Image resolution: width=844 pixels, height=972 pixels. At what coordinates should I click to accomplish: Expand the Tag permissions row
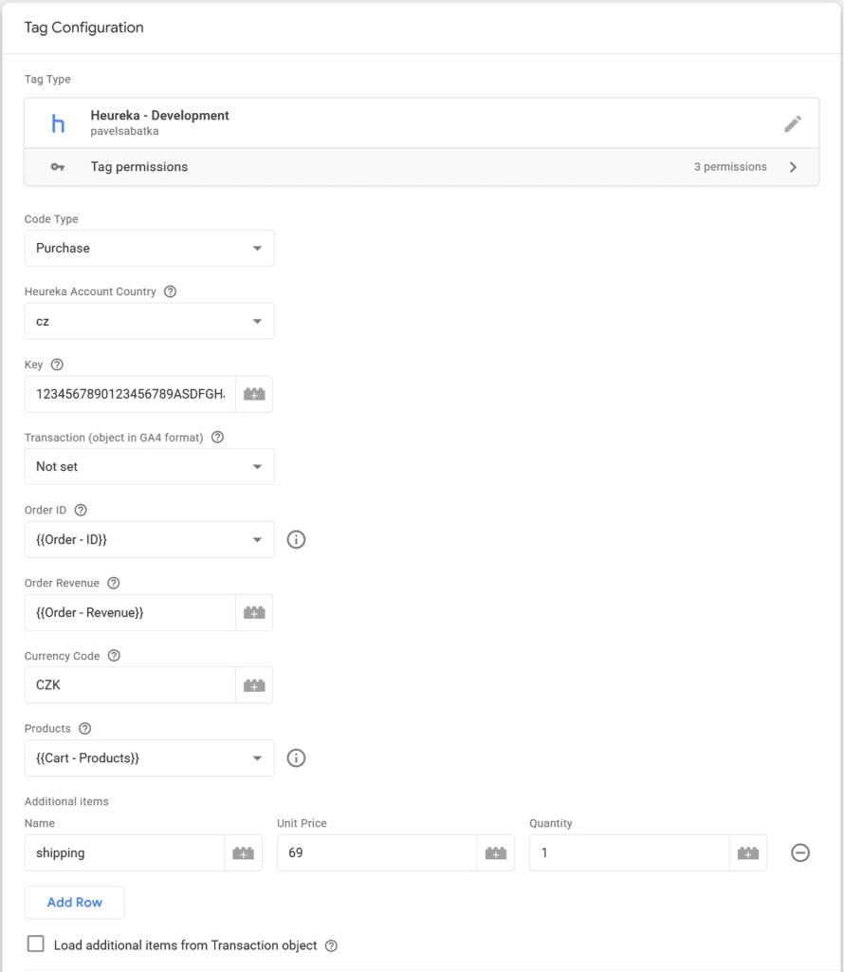pos(421,167)
